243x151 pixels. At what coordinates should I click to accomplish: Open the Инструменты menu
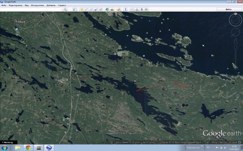[37, 5]
